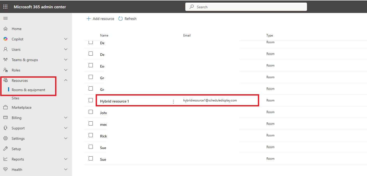Open the app launcher waffle icon
Viewport: 367px width, 176px height.
5,7
